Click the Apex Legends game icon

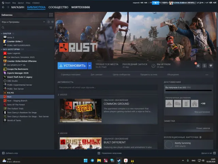5,53
